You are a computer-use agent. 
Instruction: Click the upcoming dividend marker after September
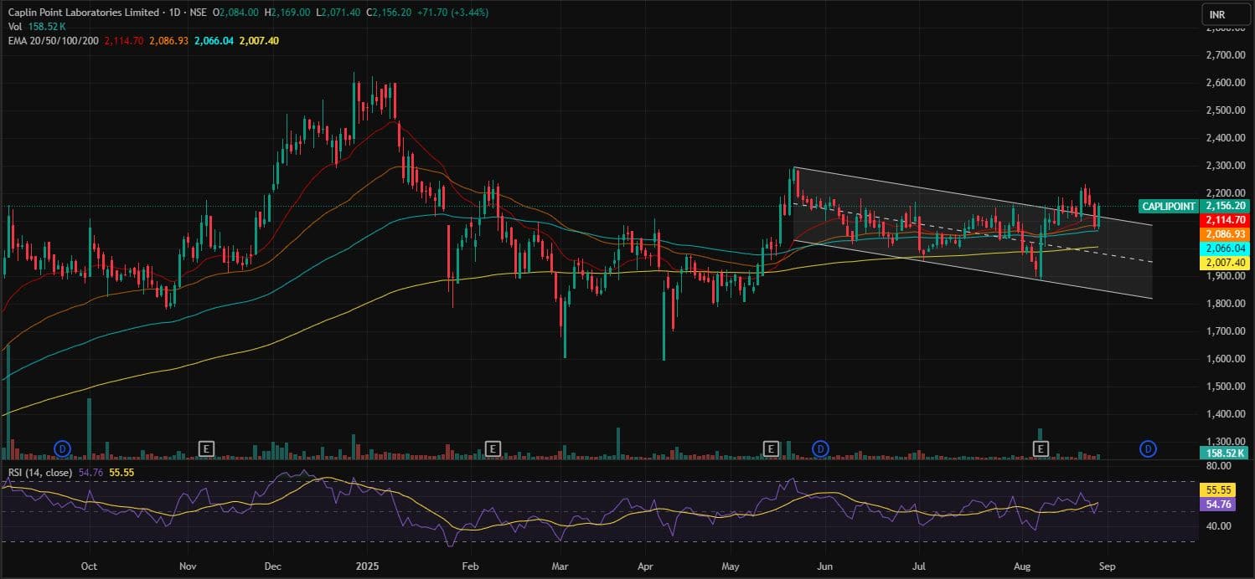point(1149,449)
